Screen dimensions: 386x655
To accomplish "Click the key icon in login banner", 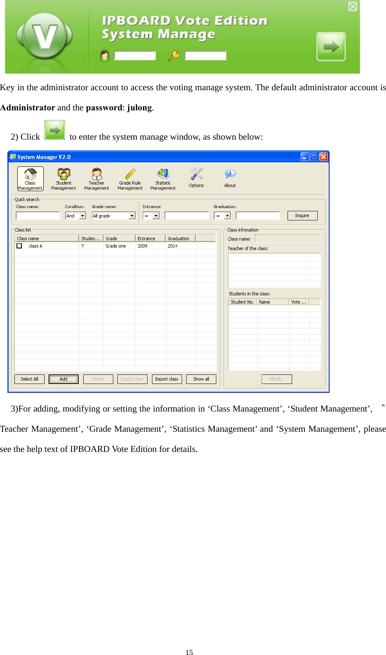I will click(x=174, y=56).
